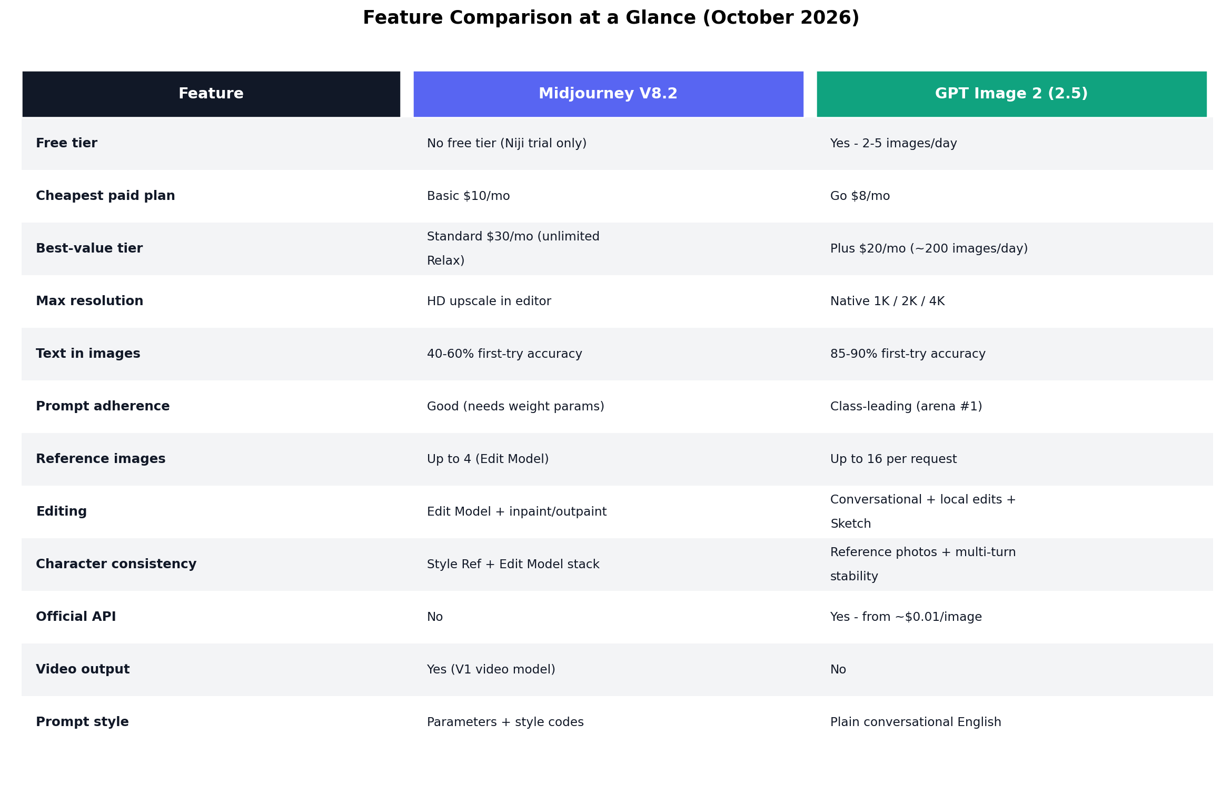This screenshot has height=805, width=1222.
Task: Select the 'Video output' row label
Action: [x=83, y=669]
